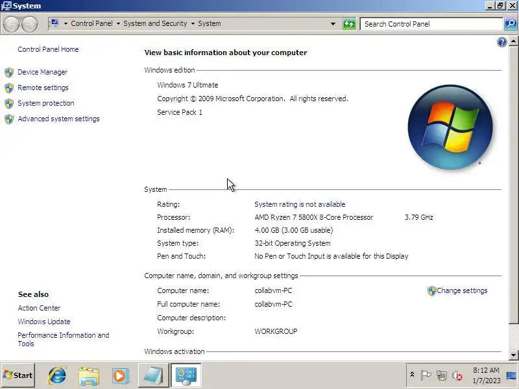Click the 4.00 GB (3.00 GB usable) value

[x=294, y=230]
